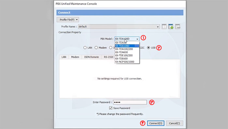Click the delete profile icon

click(x=178, y=27)
